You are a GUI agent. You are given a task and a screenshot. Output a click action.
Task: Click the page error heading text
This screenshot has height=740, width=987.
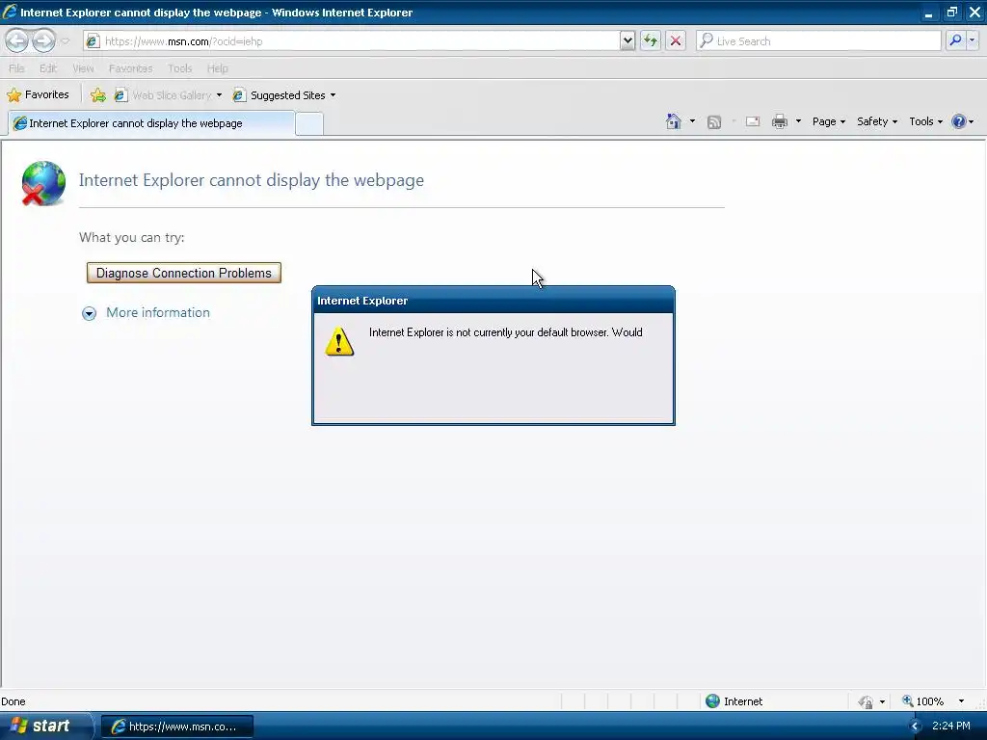click(252, 180)
